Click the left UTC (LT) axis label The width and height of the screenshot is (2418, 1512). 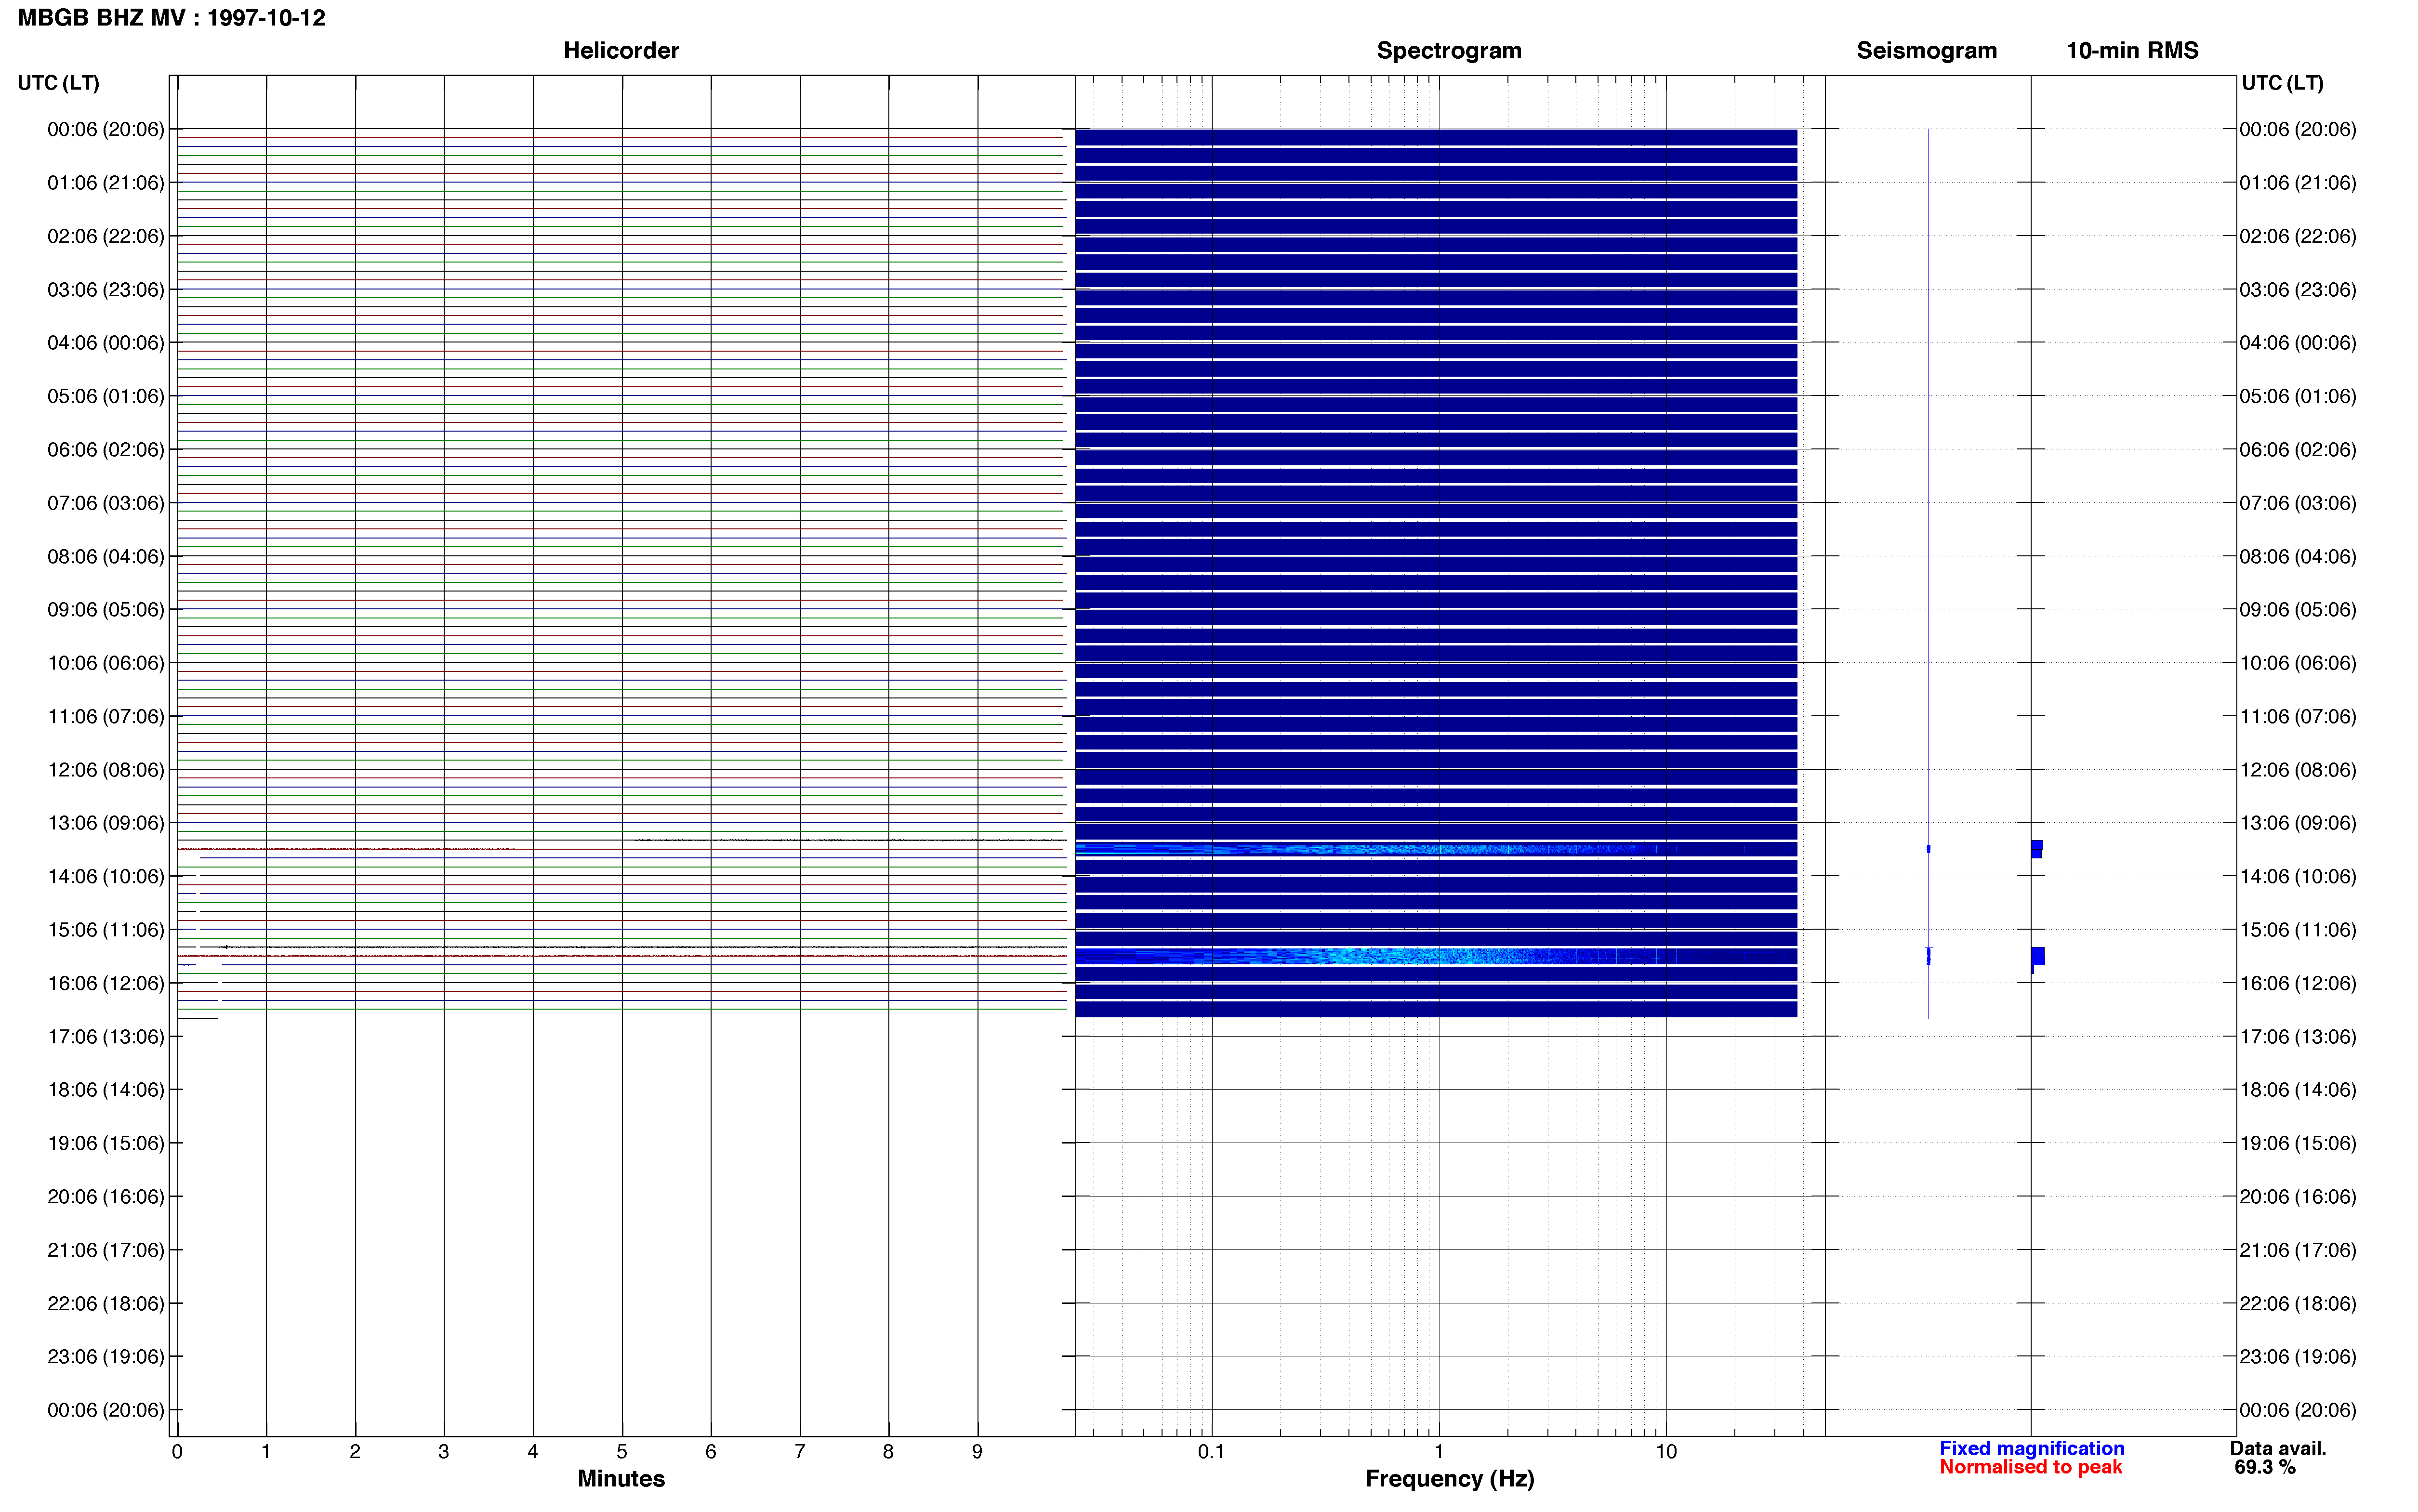pyautogui.click(x=58, y=83)
